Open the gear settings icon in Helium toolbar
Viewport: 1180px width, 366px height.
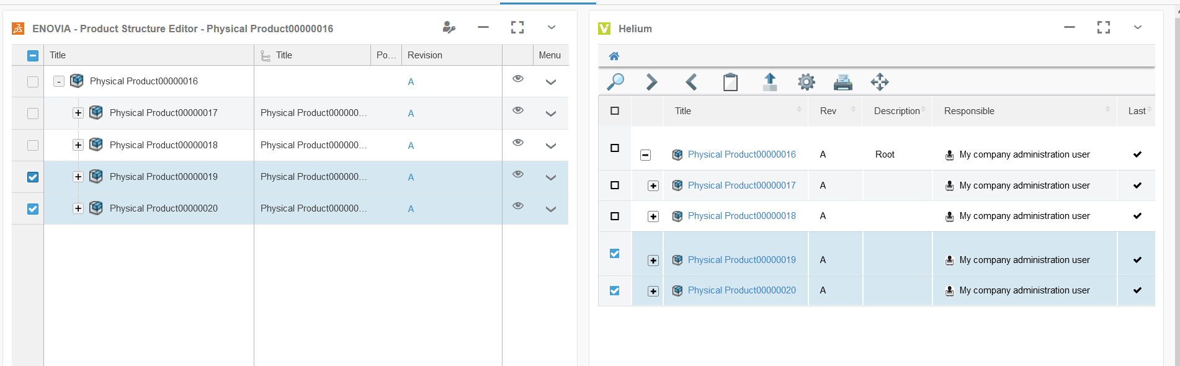(806, 82)
